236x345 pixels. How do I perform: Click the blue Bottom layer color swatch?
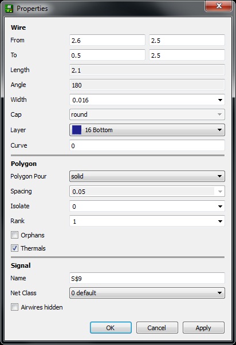pyautogui.click(x=77, y=130)
